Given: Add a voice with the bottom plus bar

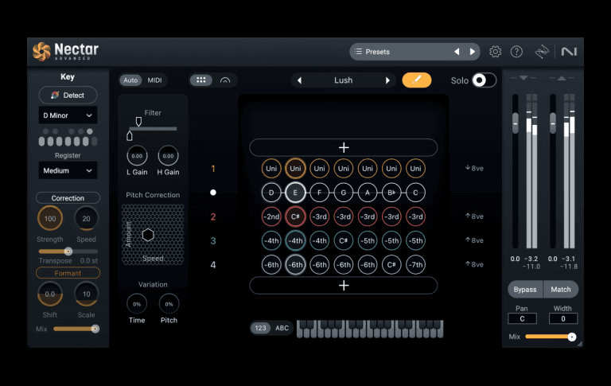Looking at the screenshot, I should (x=344, y=285).
